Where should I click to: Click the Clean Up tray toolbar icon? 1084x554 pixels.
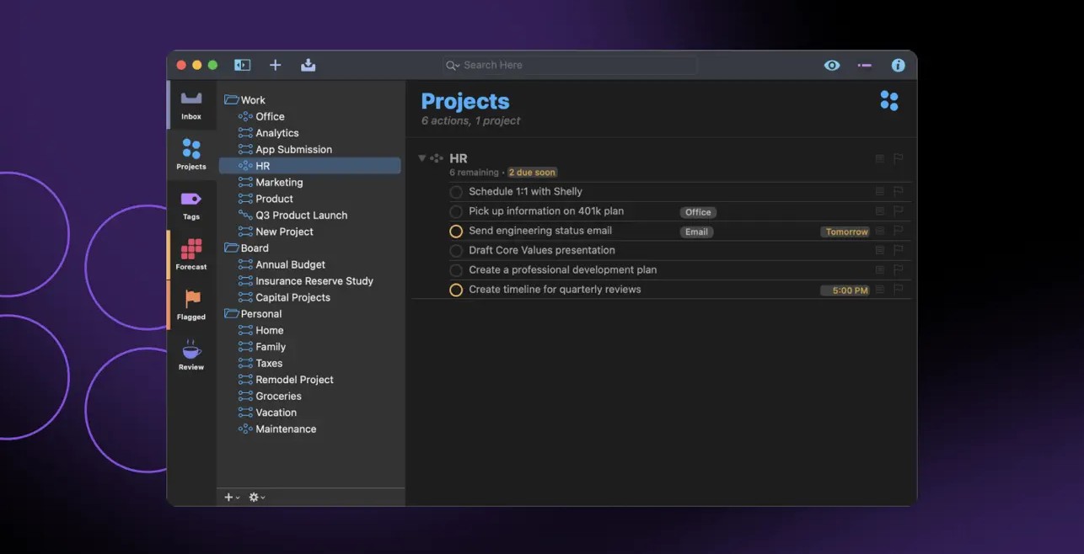(x=309, y=65)
